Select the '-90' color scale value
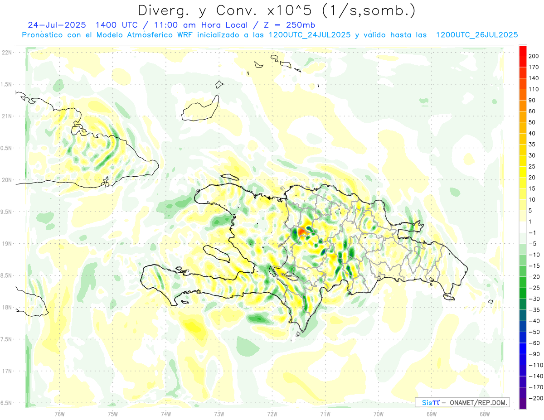The image size is (544, 420). [x=534, y=354]
